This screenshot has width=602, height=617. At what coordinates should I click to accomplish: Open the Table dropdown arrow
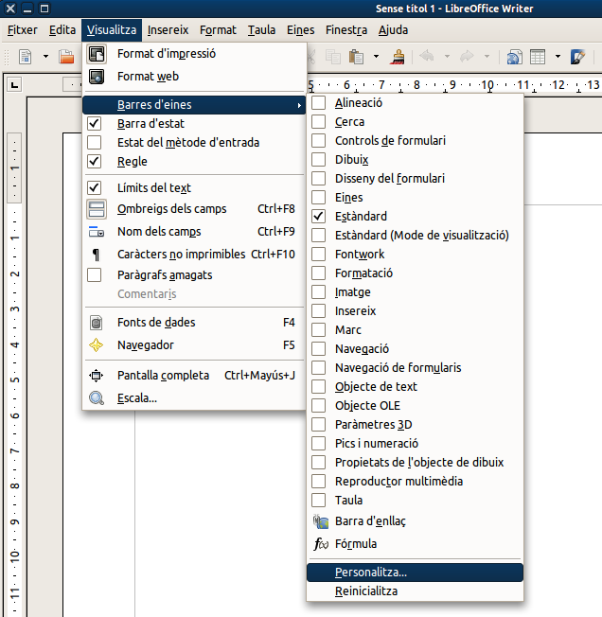[x=558, y=57]
